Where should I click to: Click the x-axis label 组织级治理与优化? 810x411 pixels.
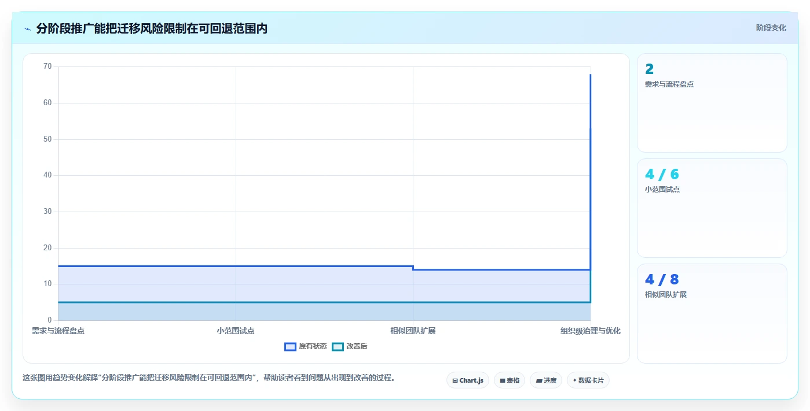point(591,331)
